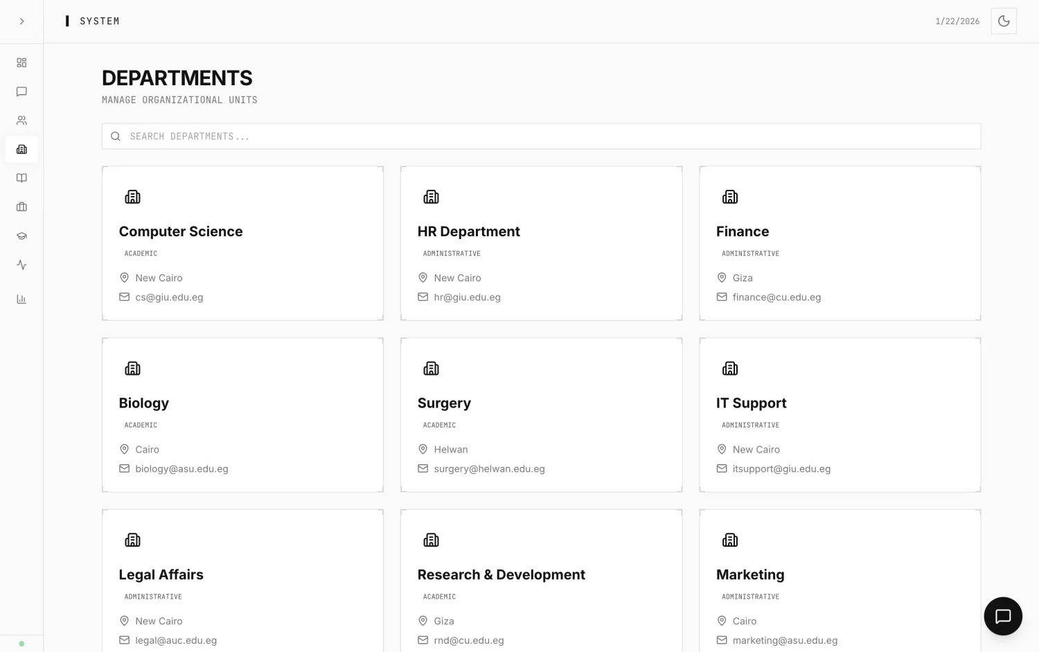Click the legal@auc.edu.eg email
This screenshot has height=652, width=1039.
[x=176, y=640]
